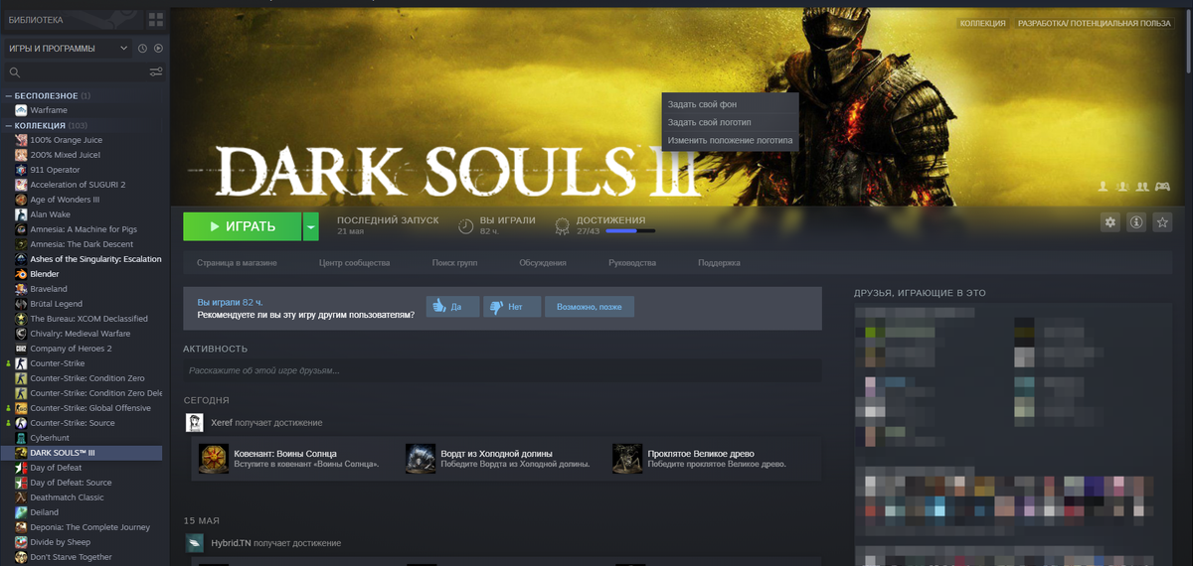The width and height of the screenshot is (1193, 566).
Task: Click the ready-to-play filter icon
Action: coord(158,48)
